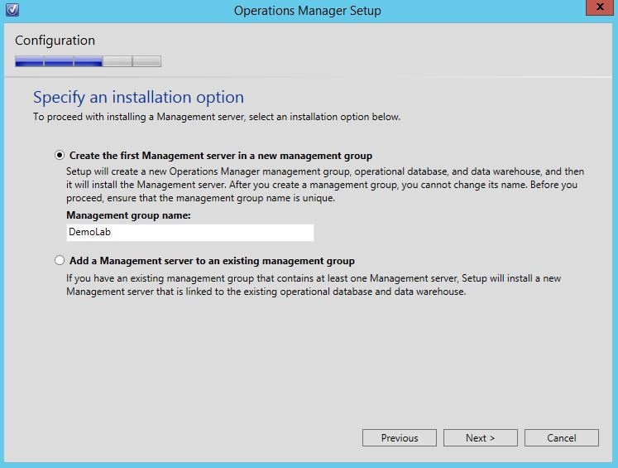Image resolution: width=618 pixels, height=468 pixels.
Task: Click the 'Configuration' heading
Action: (55, 41)
